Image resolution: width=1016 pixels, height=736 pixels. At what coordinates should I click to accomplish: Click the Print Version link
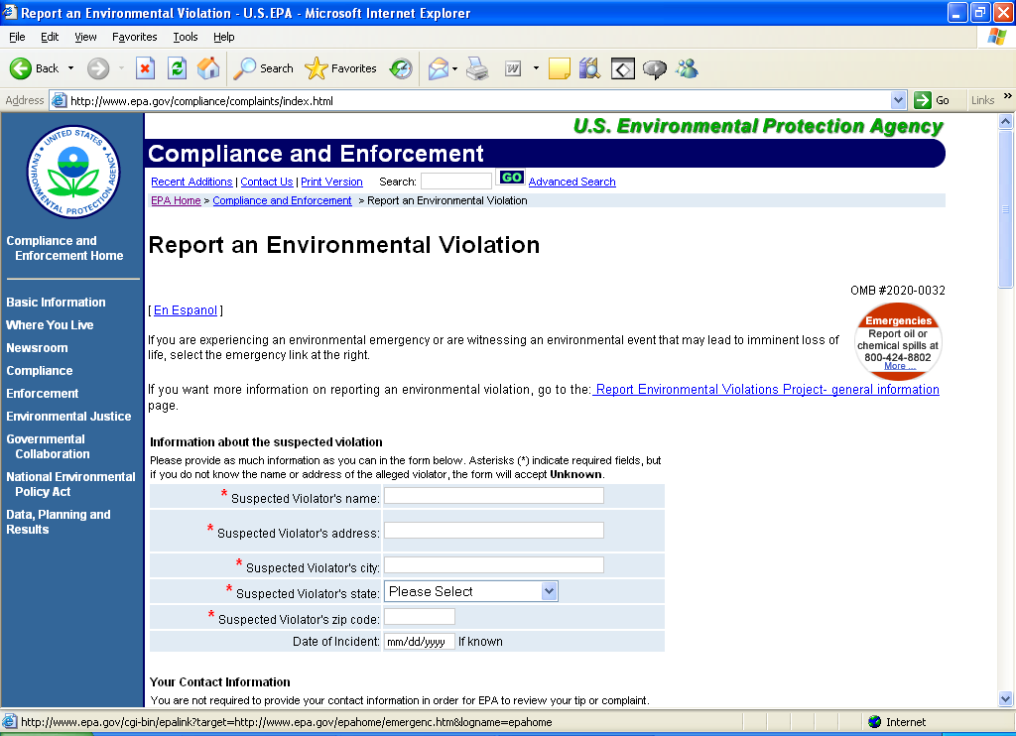click(331, 182)
